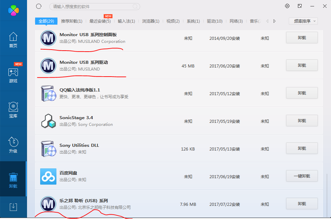Click the title SonicStage 3.4

pos(76,117)
